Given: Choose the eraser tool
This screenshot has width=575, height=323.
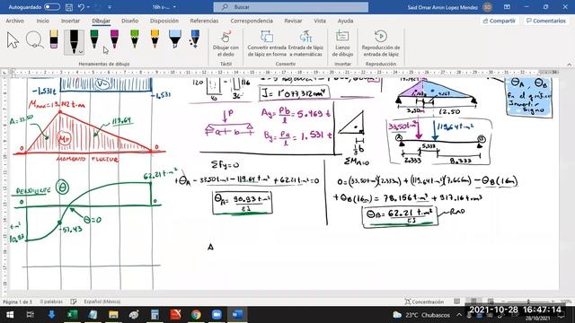Looking at the screenshot, I should click(54, 39).
